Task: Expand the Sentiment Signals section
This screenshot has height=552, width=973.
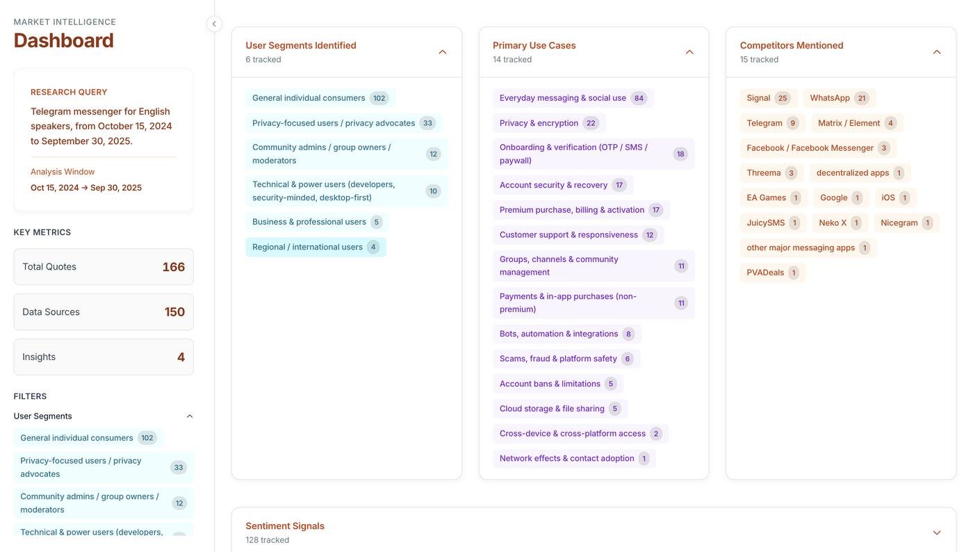Action: [937, 533]
